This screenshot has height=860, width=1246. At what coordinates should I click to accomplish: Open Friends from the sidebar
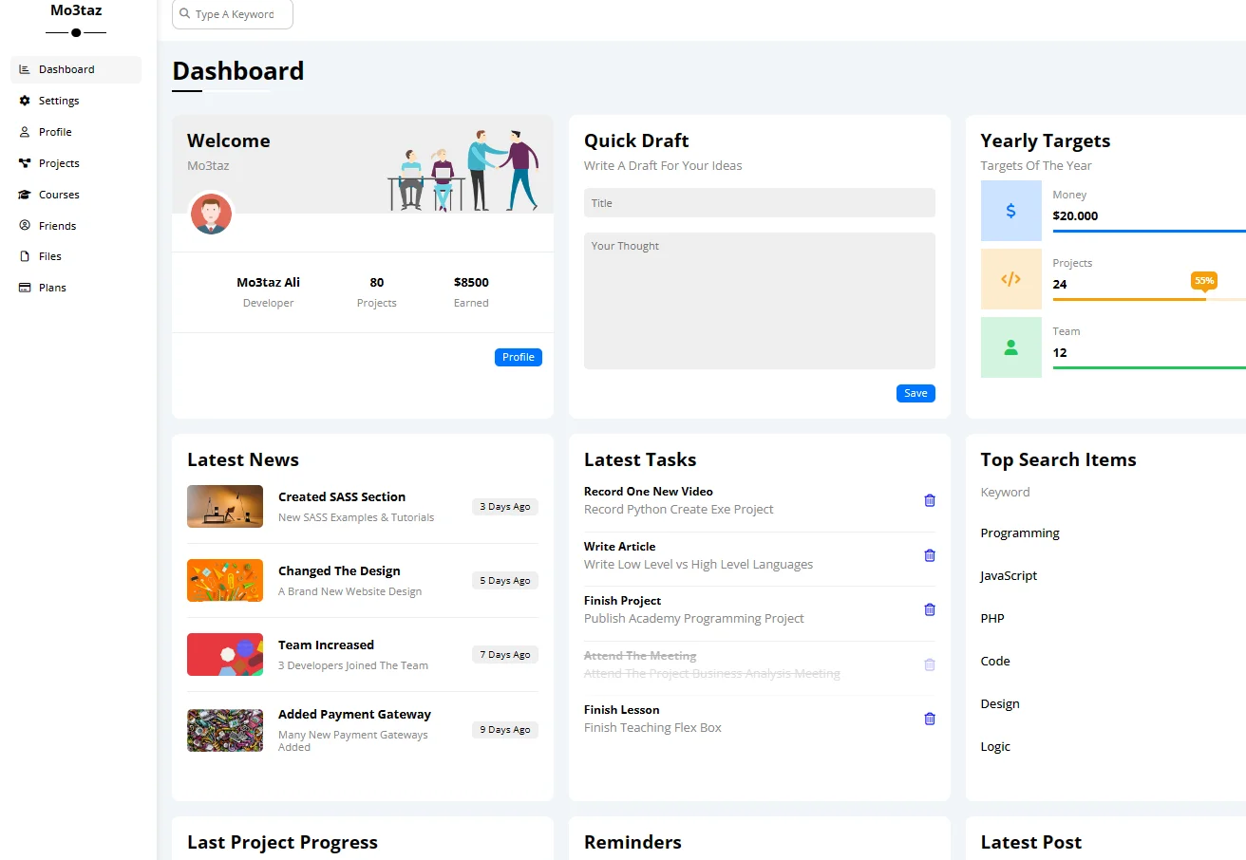[76, 225]
